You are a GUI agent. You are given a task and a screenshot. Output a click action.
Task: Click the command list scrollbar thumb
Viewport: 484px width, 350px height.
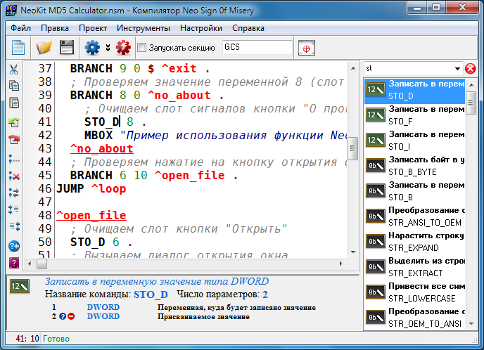click(471, 103)
